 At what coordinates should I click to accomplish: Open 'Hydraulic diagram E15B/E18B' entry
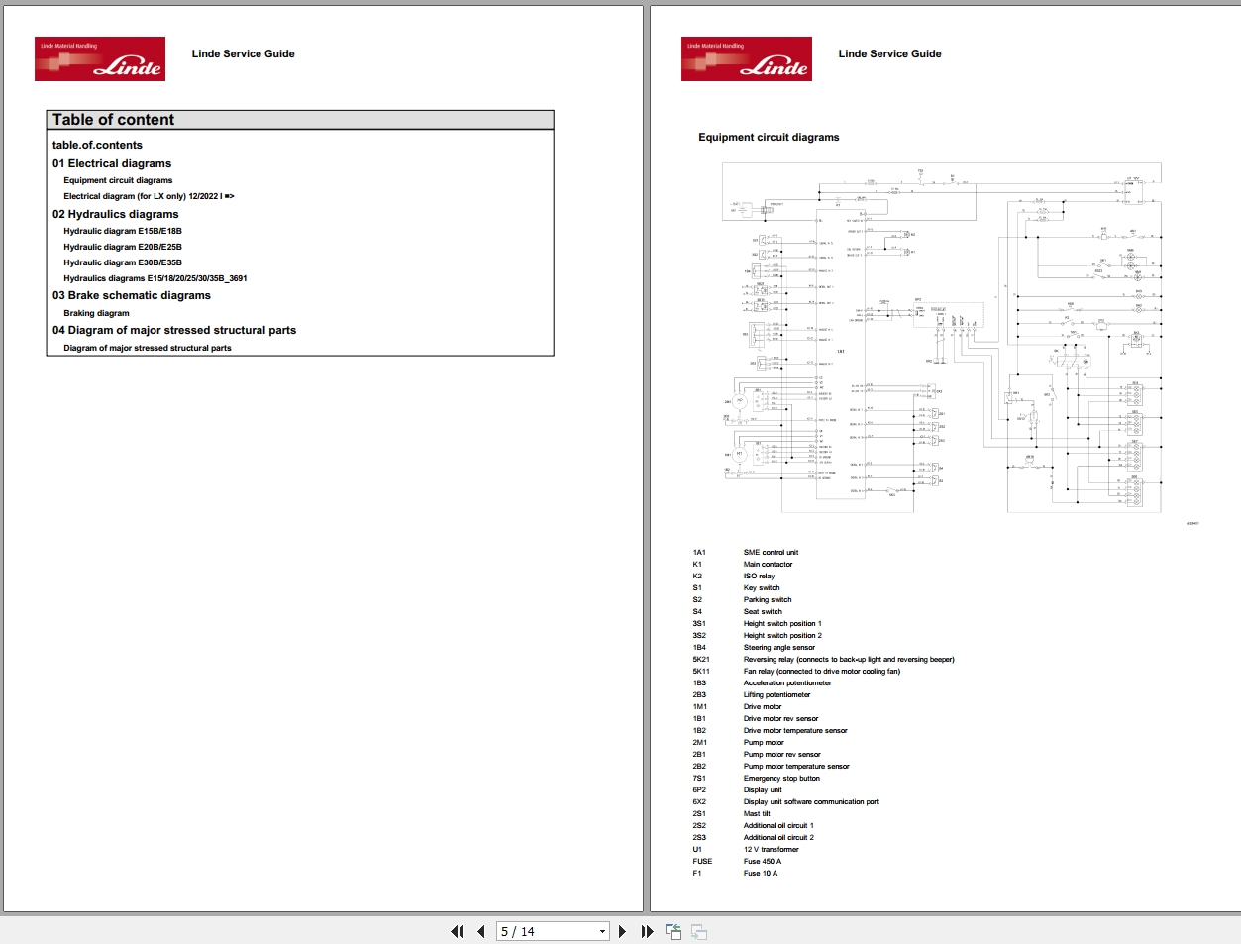(x=123, y=231)
